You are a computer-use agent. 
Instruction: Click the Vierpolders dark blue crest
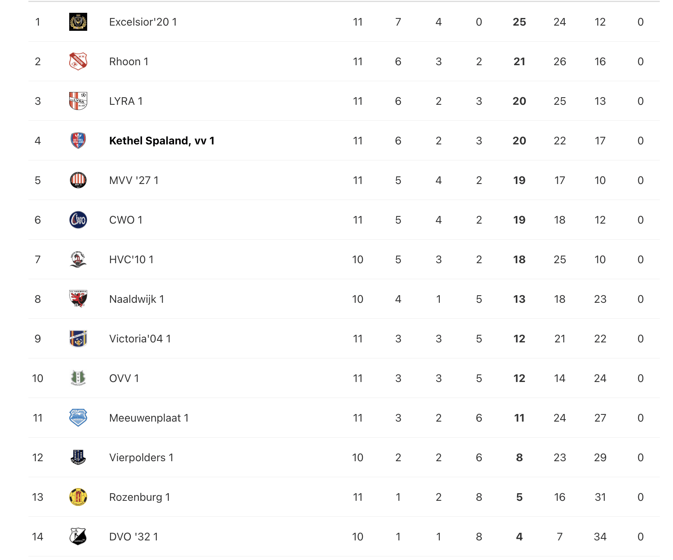point(78,458)
